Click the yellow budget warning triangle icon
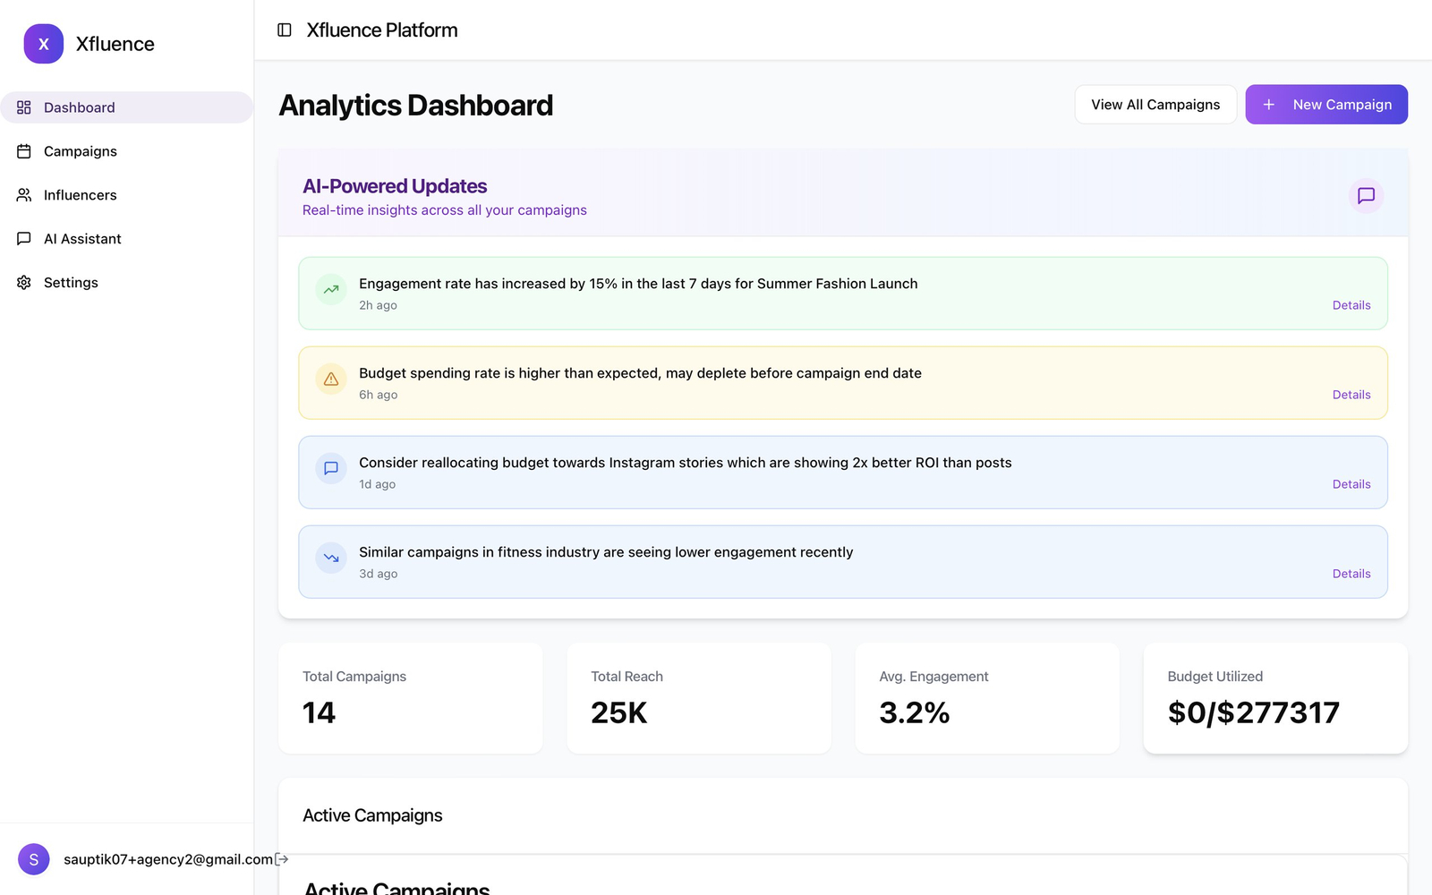 pos(331,379)
